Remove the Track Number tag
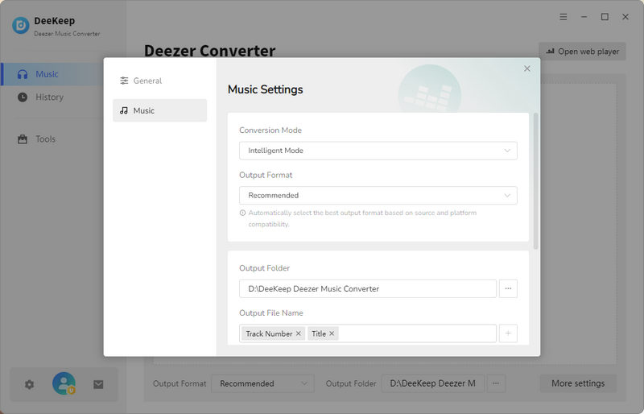Viewport: 644px width, 414px height. tap(299, 333)
